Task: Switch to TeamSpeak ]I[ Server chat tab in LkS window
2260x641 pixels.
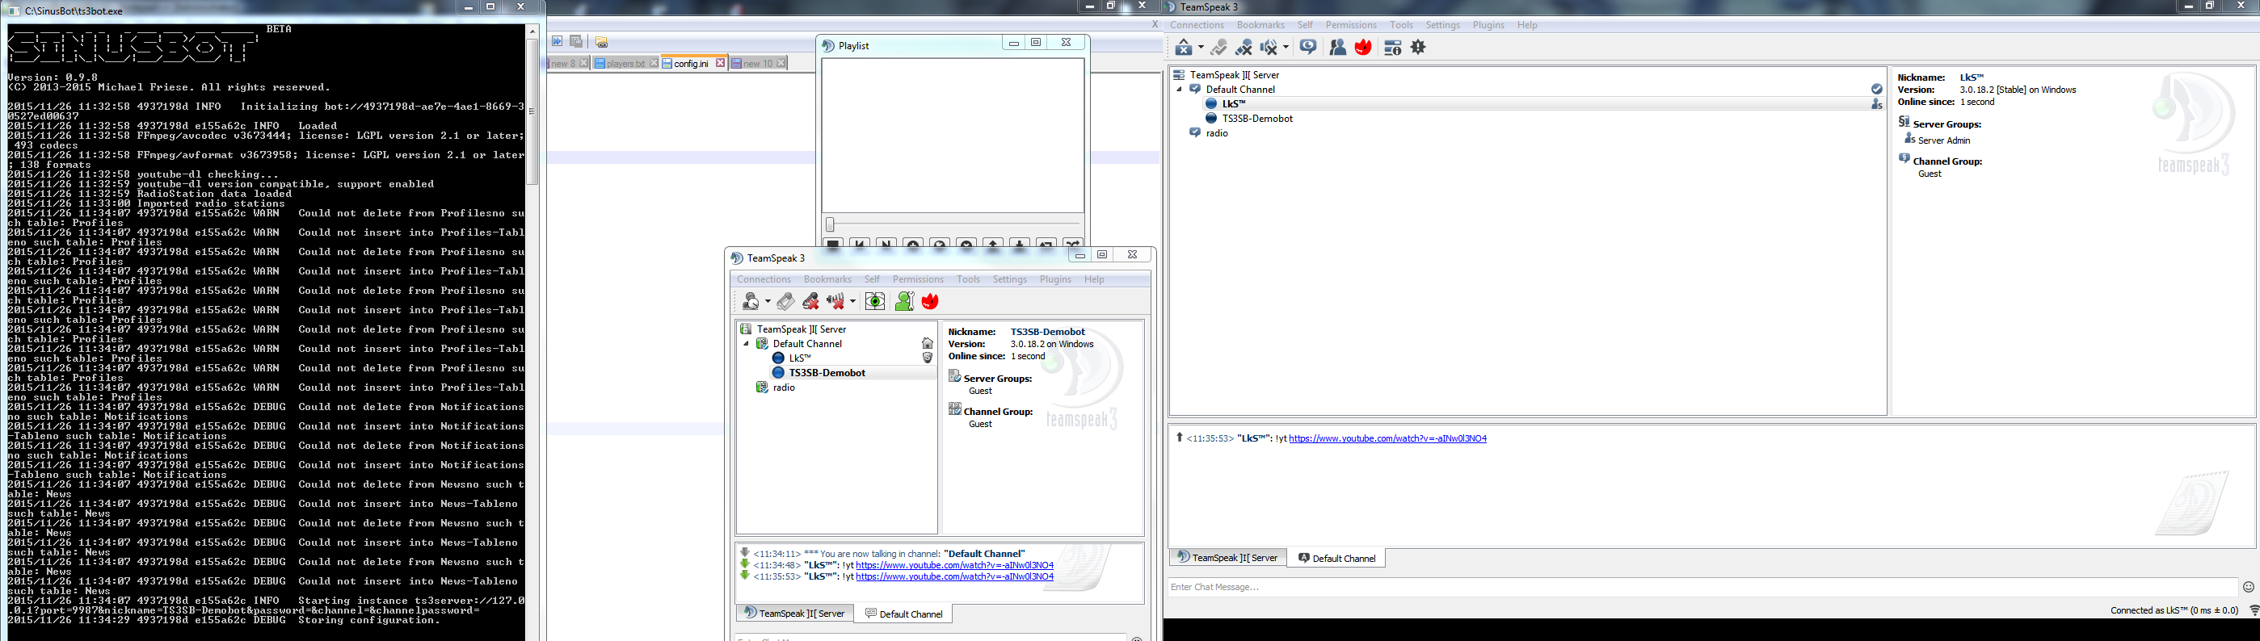Action: (x=1227, y=558)
